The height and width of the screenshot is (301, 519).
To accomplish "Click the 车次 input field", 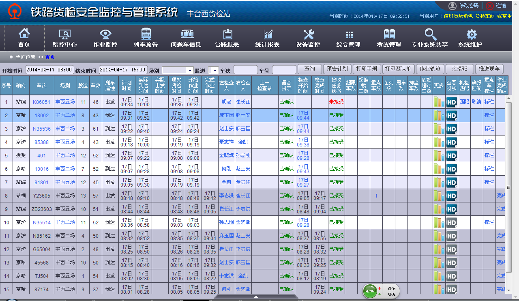I will [x=245, y=70].
